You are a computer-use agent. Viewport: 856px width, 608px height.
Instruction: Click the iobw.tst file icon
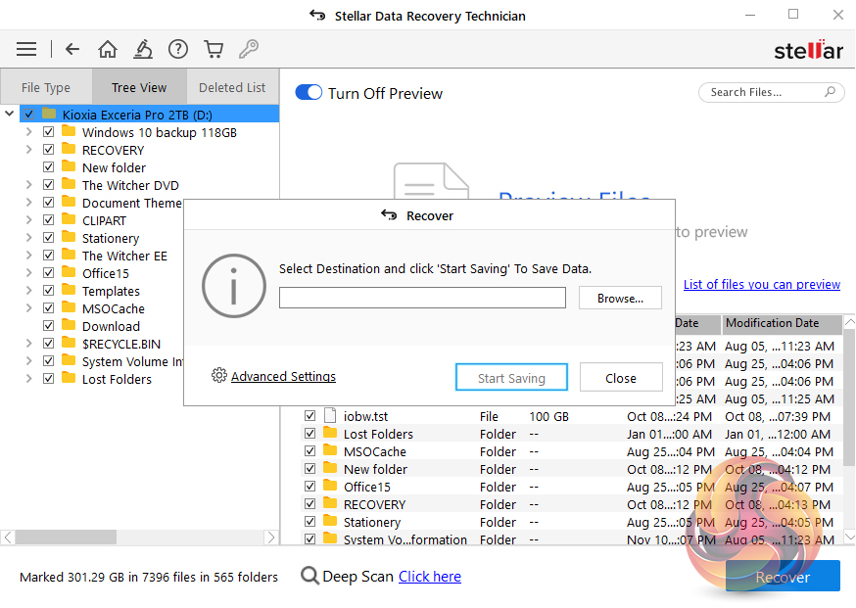pyautogui.click(x=330, y=416)
